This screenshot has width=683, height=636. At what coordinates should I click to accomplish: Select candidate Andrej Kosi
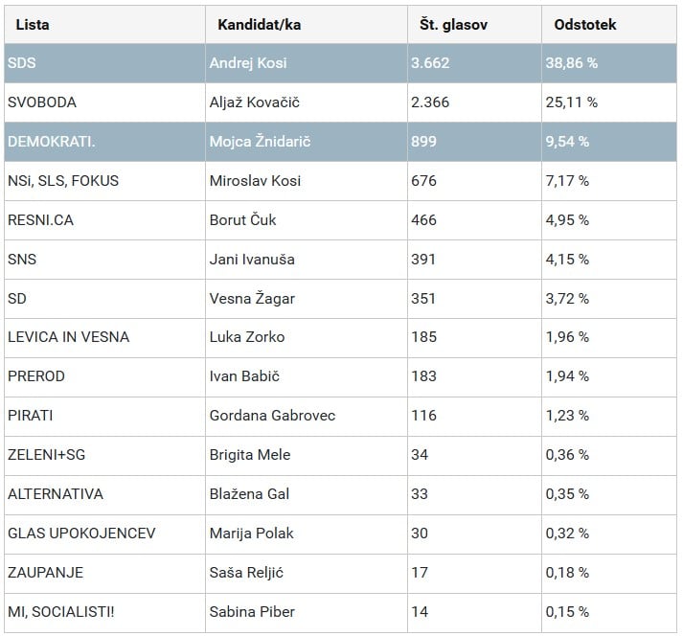[247, 63]
